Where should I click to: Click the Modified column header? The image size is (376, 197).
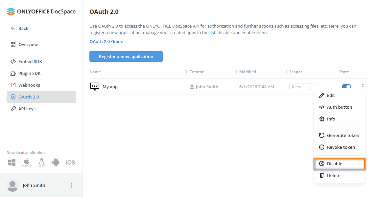[x=247, y=72]
